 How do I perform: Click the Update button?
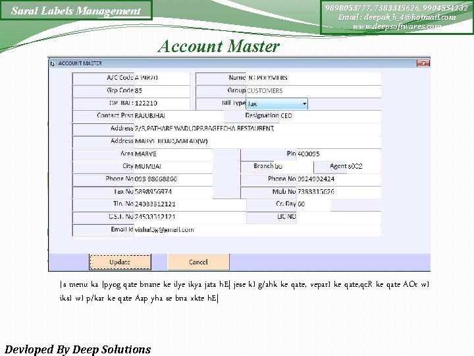coord(120,262)
